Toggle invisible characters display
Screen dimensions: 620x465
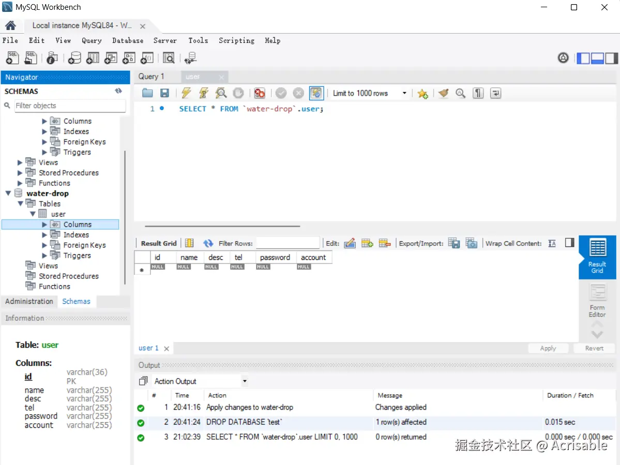click(478, 93)
